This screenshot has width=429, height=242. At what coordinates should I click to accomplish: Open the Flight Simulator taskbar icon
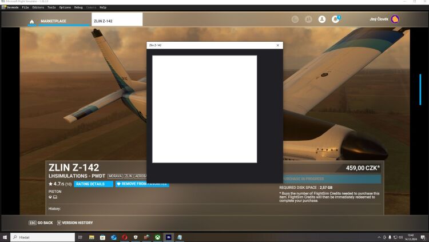click(x=169, y=237)
